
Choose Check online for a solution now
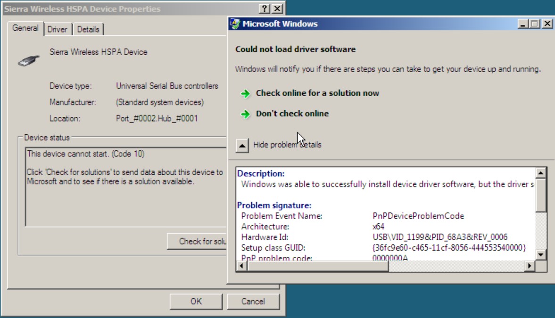(317, 93)
